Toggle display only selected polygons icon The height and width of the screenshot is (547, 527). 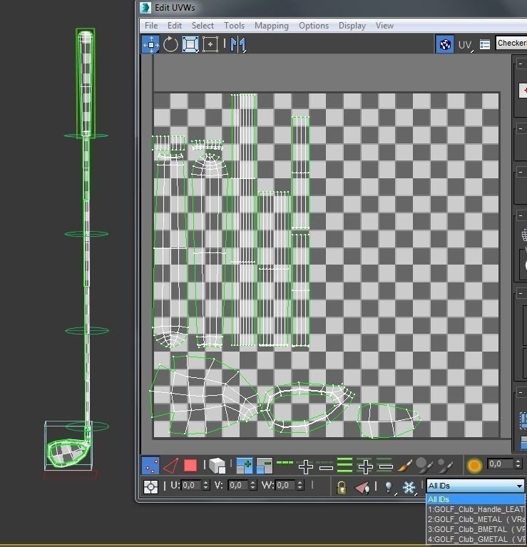point(362,487)
